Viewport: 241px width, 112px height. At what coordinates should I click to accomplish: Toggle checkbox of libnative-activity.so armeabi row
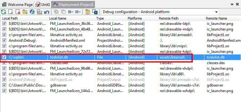4,35
